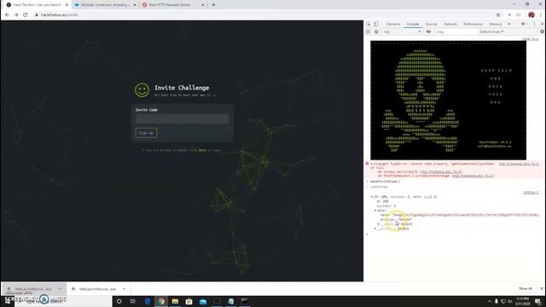
Task: Launch Microsoft Edge from the taskbar
Action: tap(148, 301)
